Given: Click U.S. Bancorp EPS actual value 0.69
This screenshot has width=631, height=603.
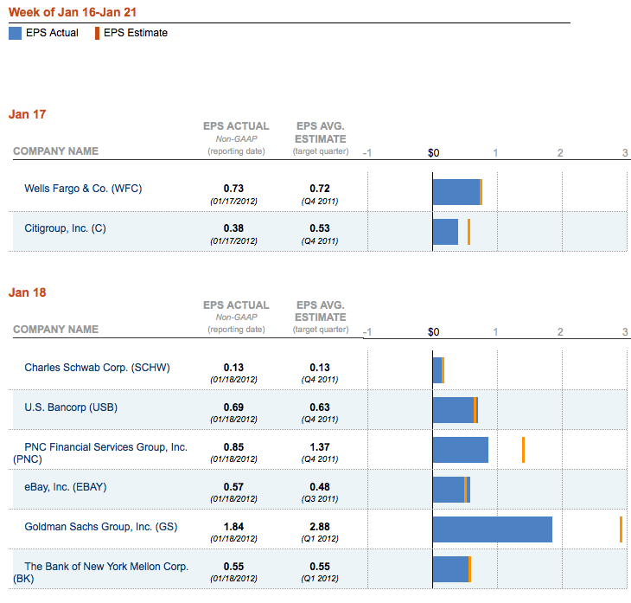Looking at the screenshot, I should (233, 407).
